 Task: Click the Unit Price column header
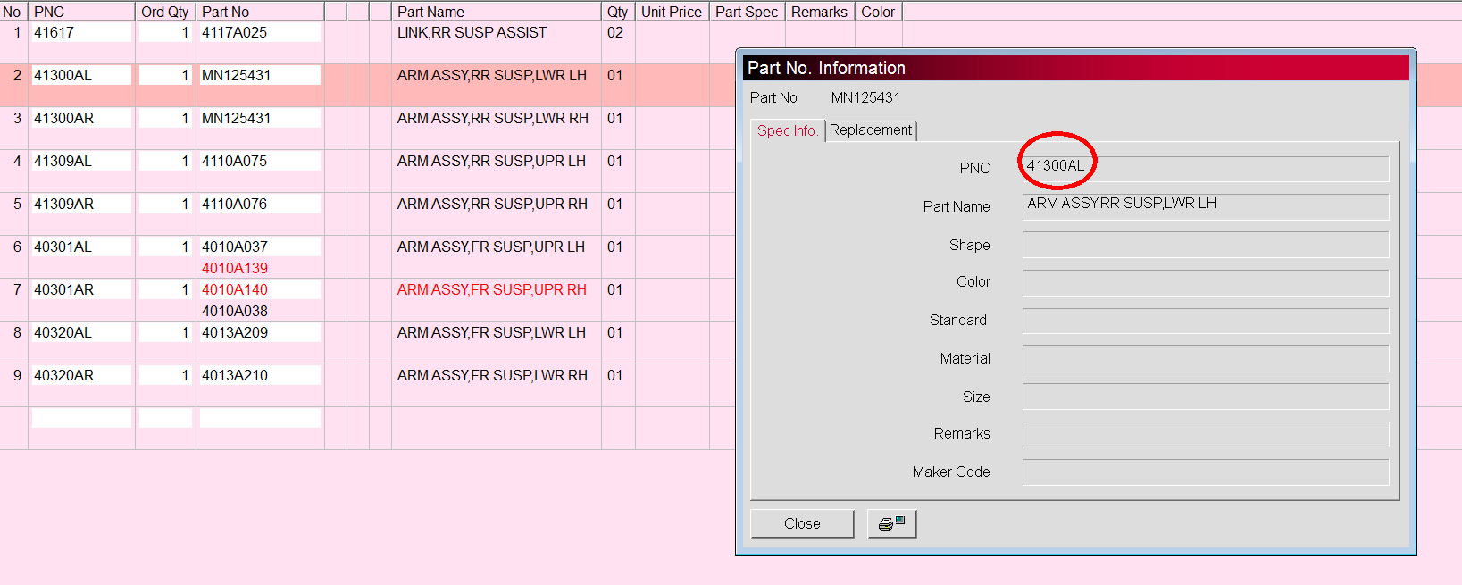click(x=672, y=12)
